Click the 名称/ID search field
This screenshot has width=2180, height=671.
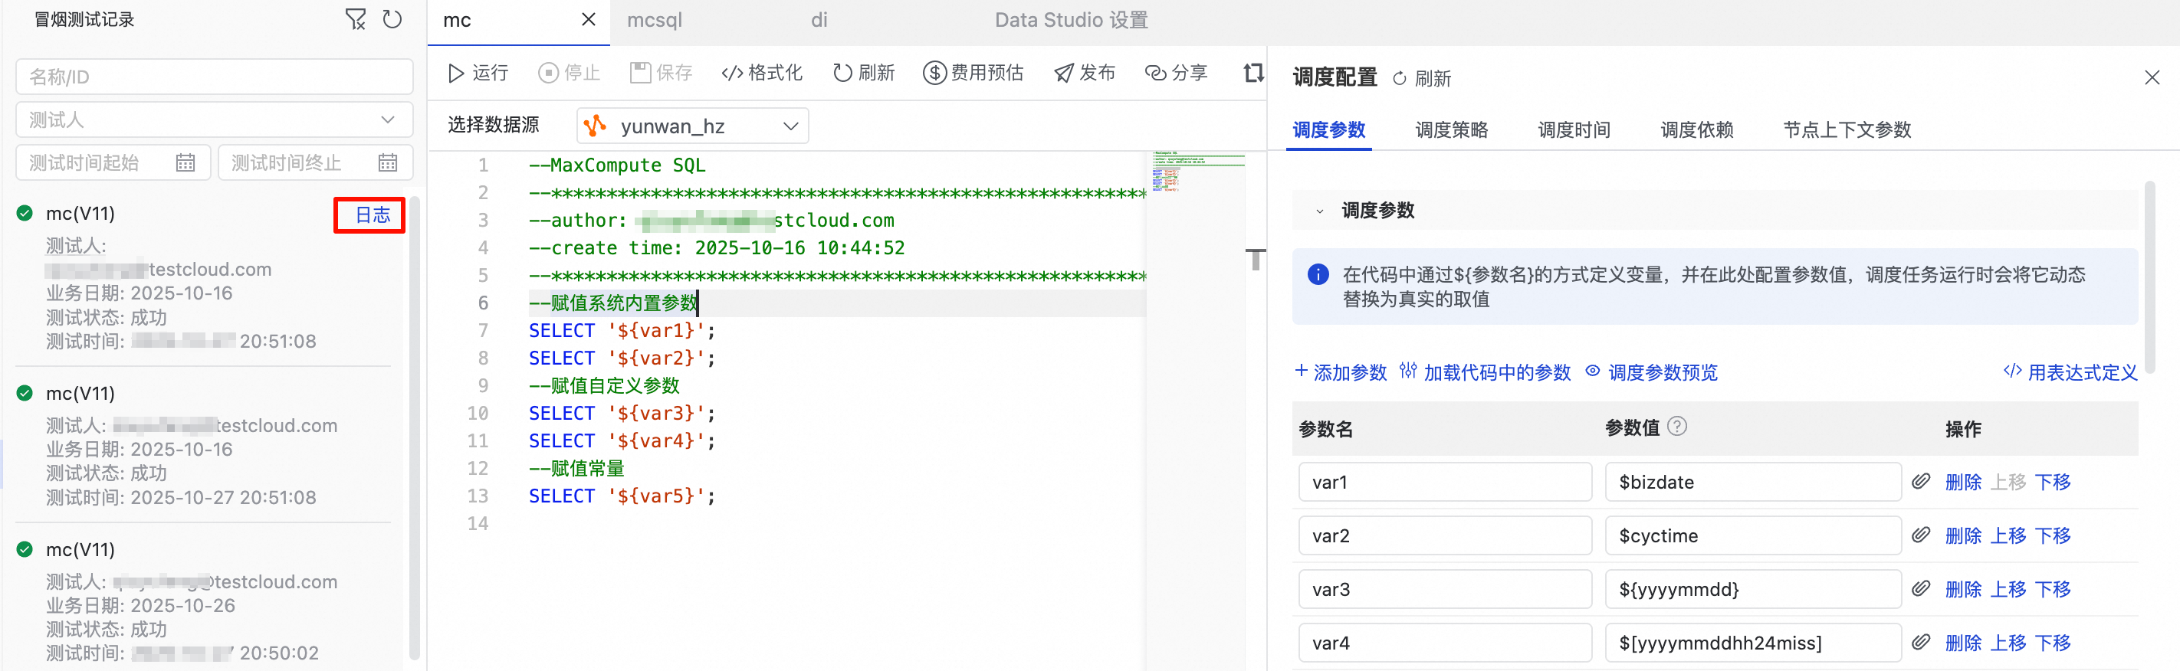[214, 77]
